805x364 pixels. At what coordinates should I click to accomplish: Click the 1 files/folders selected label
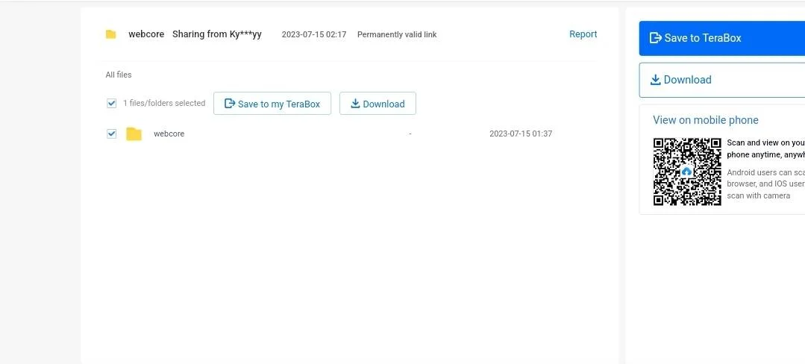click(164, 103)
